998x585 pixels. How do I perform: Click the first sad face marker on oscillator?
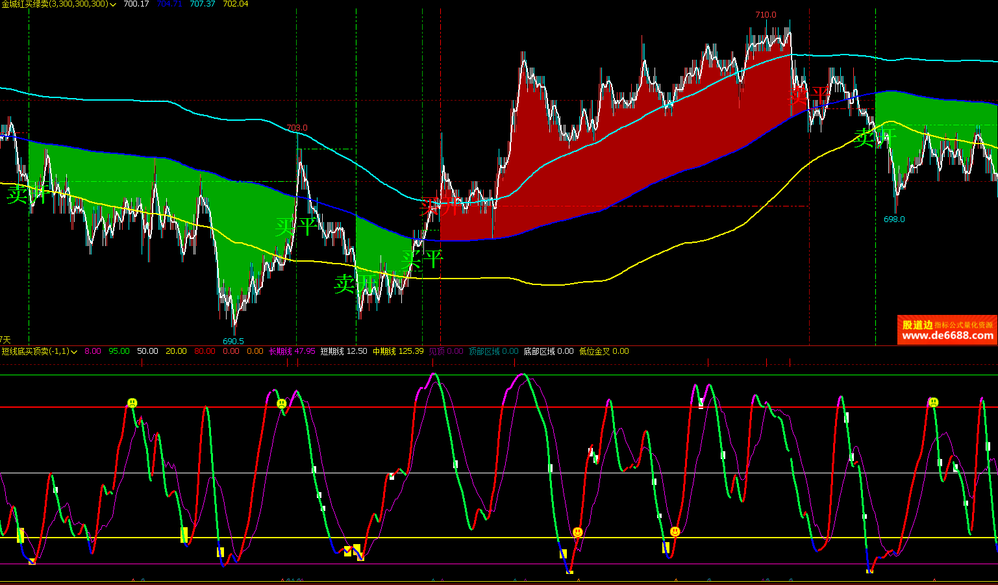pos(132,403)
